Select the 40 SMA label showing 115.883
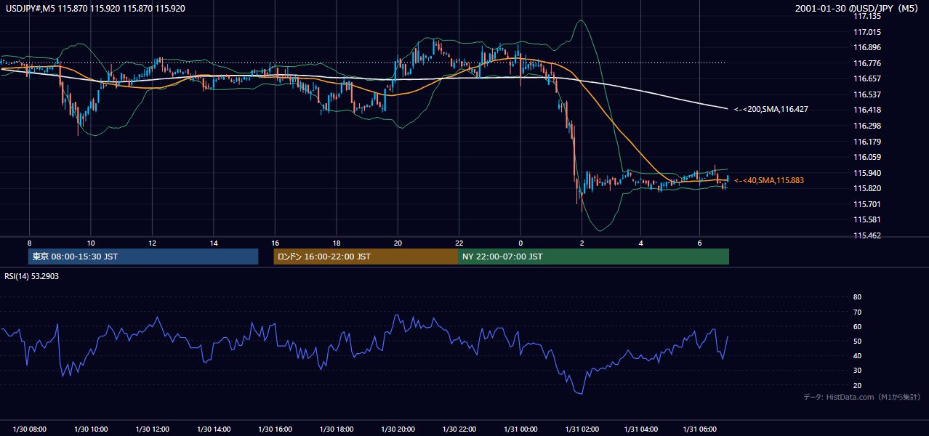The width and height of the screenshot is (929, 436). click(x=769, y=180)
